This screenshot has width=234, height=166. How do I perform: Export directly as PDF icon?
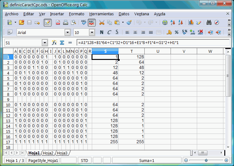coord(58,22)
